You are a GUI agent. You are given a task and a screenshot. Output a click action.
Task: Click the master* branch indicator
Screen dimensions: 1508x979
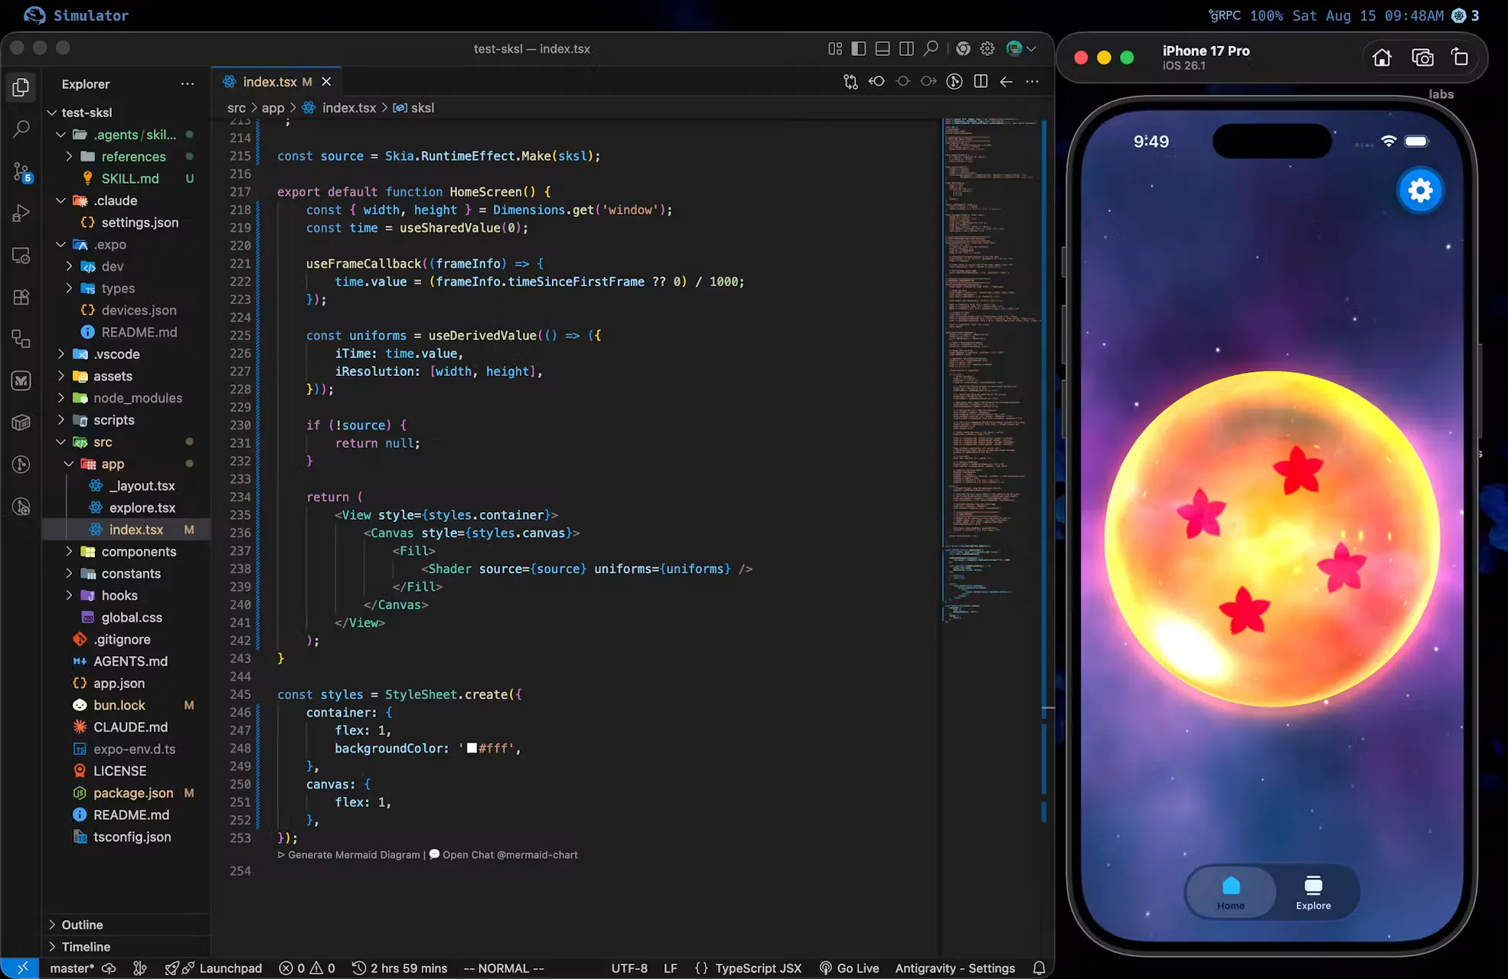[72, 968]
